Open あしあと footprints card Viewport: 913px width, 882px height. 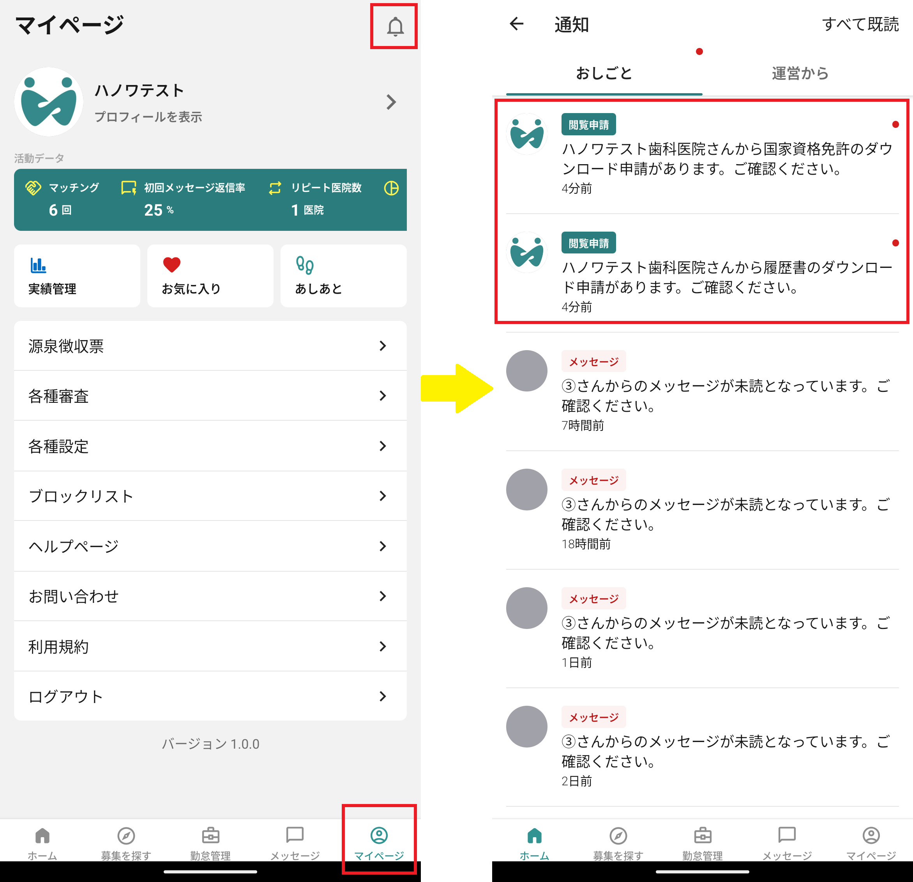343,276
